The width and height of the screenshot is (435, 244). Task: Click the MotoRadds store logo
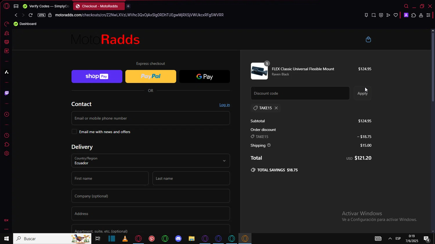(x=105, y=40)
